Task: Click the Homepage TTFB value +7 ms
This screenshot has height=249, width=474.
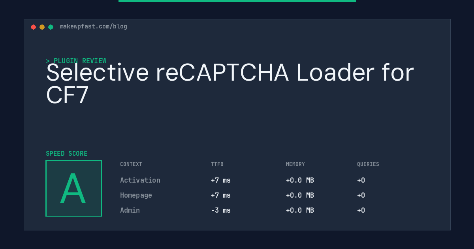Action: pyautogui.click(x=221, y=195)
